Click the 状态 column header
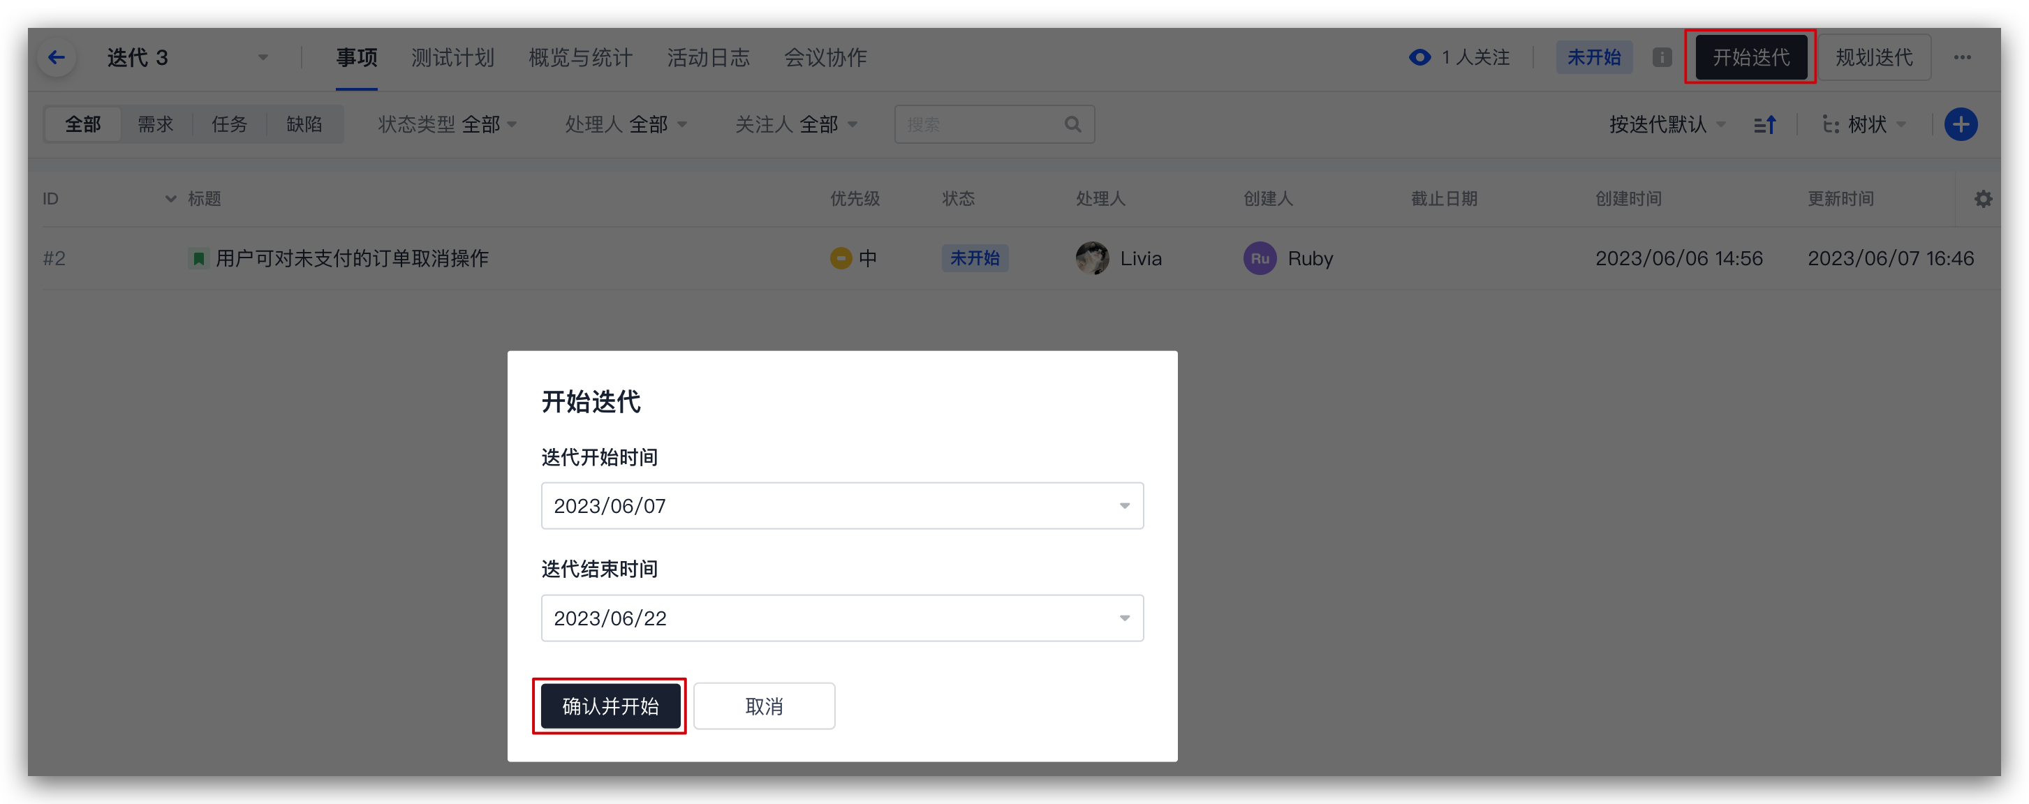 [x=959, y=199]
